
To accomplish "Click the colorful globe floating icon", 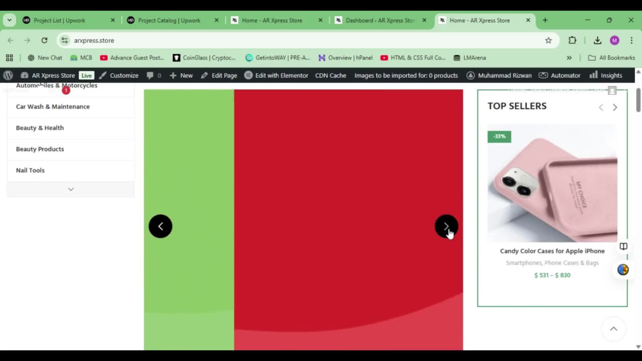I will click(x=623, y=269).
